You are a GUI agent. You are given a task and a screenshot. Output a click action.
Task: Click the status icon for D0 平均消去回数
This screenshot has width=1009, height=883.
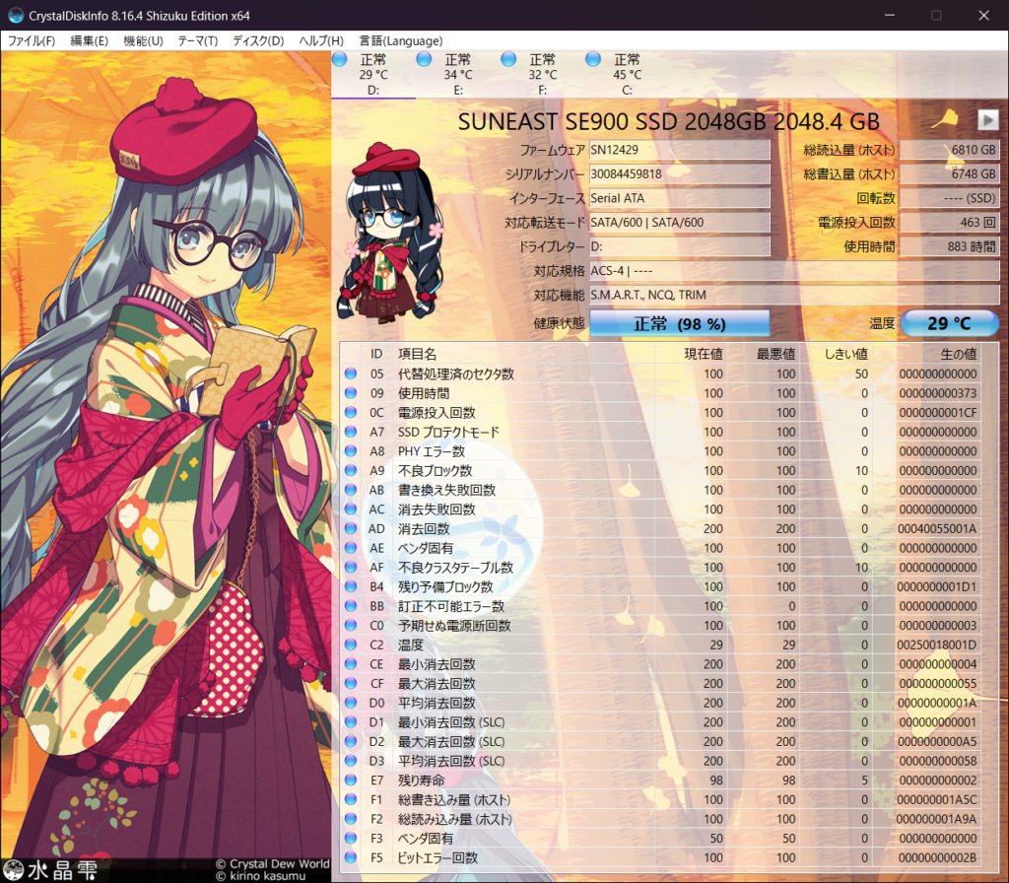(351, 702)
